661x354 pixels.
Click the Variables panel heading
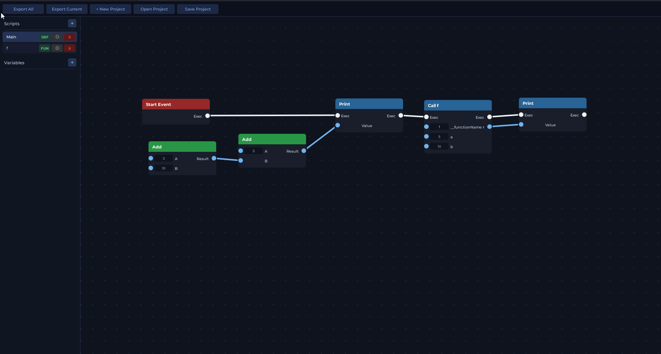tap(14, 63)
